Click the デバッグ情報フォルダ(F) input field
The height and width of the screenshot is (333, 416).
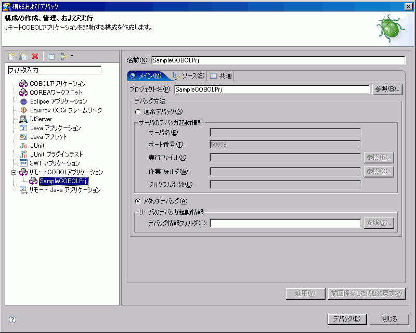click(285, 223)
